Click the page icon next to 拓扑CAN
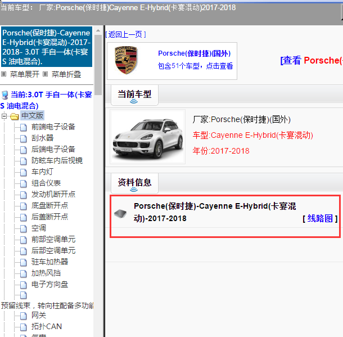This screenshot has height=337, width=343. [24, 327]
